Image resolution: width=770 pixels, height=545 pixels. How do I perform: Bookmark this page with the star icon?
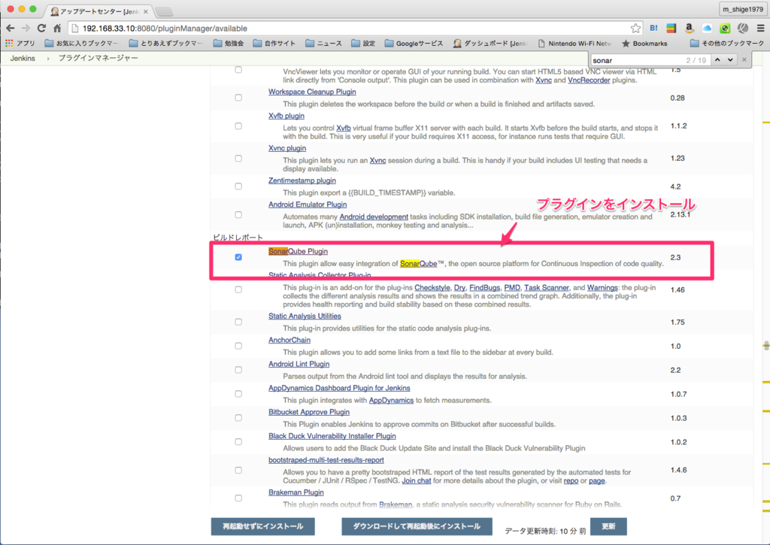pyautogui.click(x=635, y=29)
